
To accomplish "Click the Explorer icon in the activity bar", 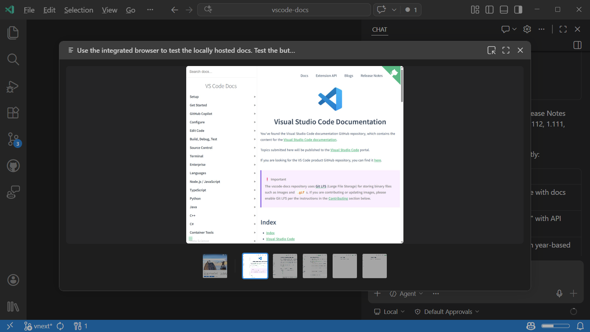I will [13, 32].
